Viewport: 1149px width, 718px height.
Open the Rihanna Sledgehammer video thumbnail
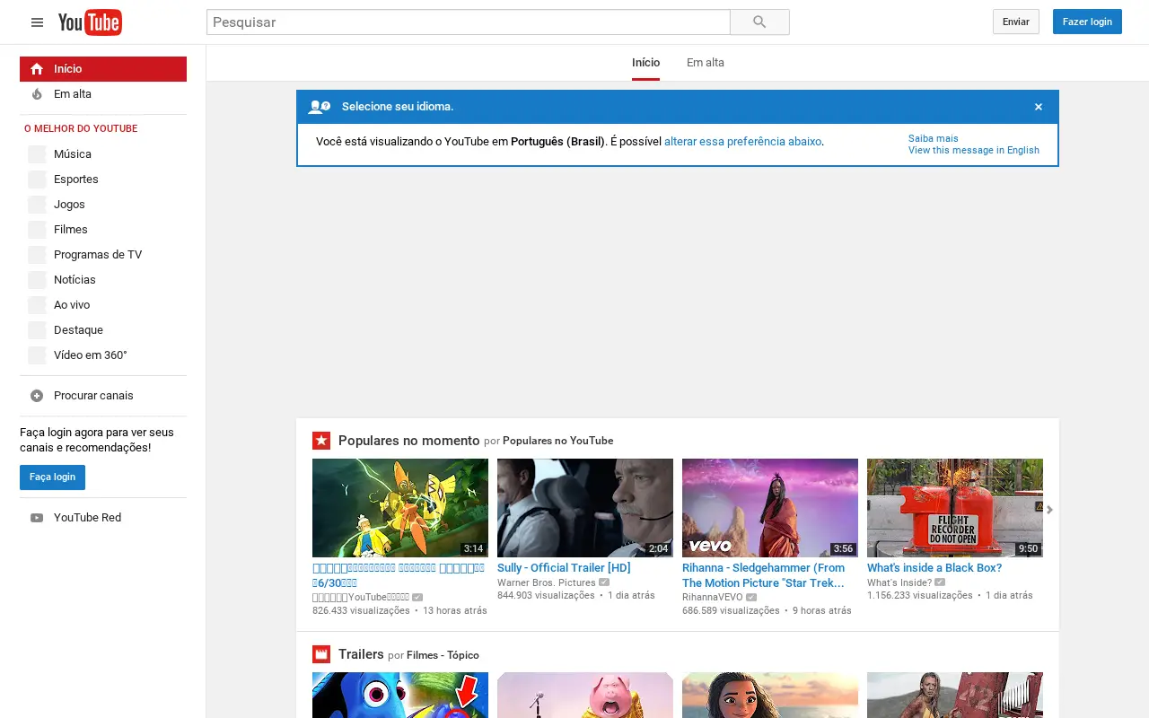pos(770,508)
